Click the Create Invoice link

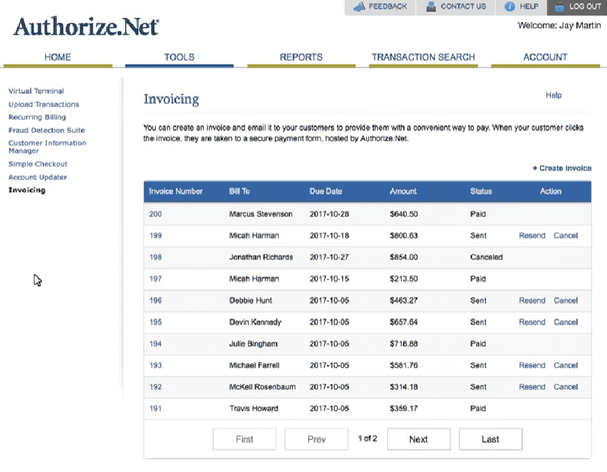pos(565,168)
